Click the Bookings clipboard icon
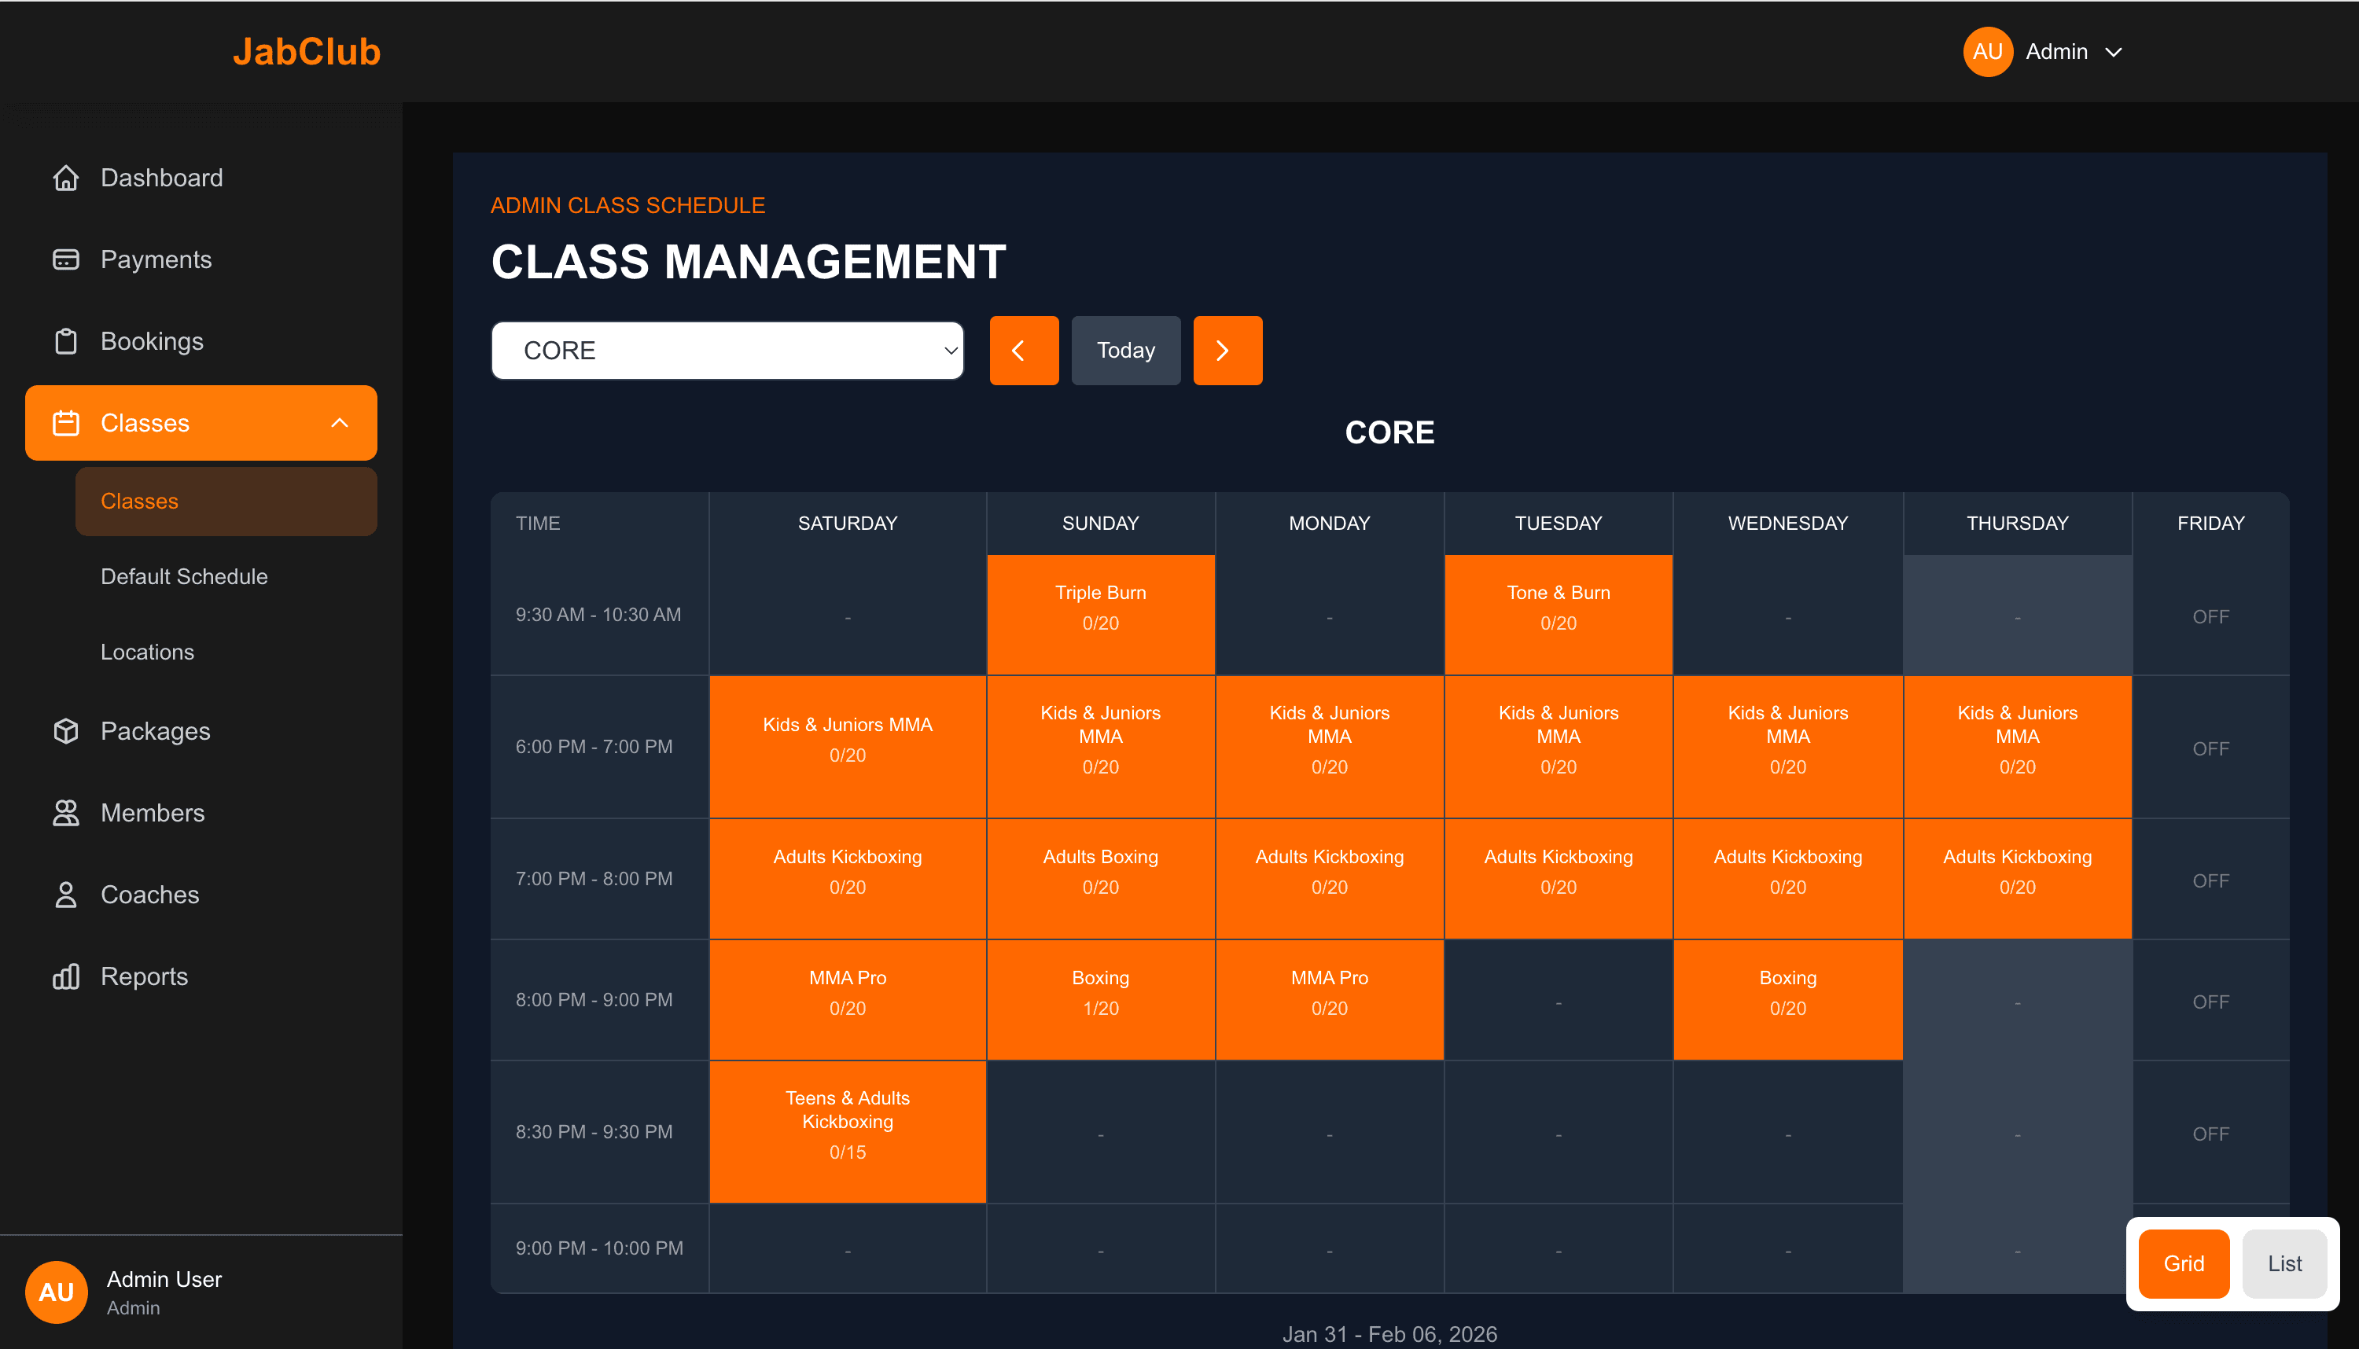2359x1349 pixels. pos(66,341)
